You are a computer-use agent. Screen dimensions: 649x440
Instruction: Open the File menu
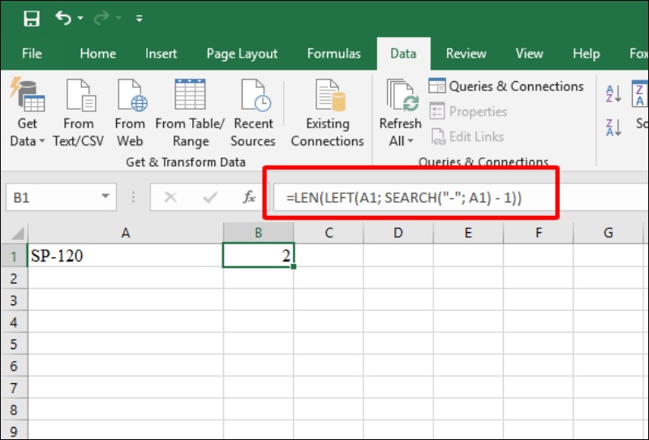pos(32,54)
